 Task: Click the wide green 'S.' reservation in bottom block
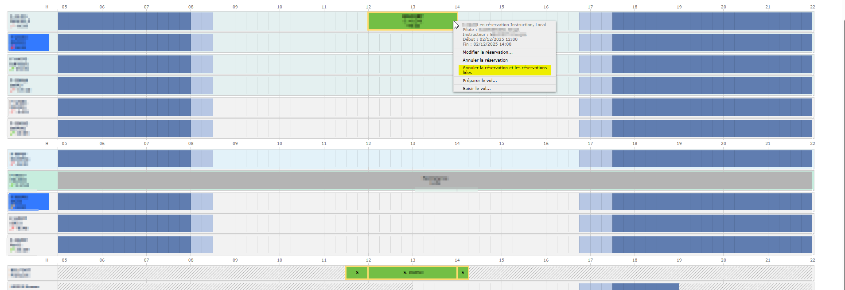(413, 273)
